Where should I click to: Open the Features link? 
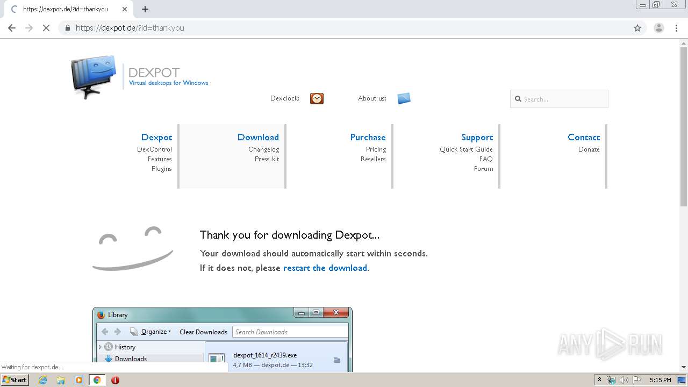160,159
